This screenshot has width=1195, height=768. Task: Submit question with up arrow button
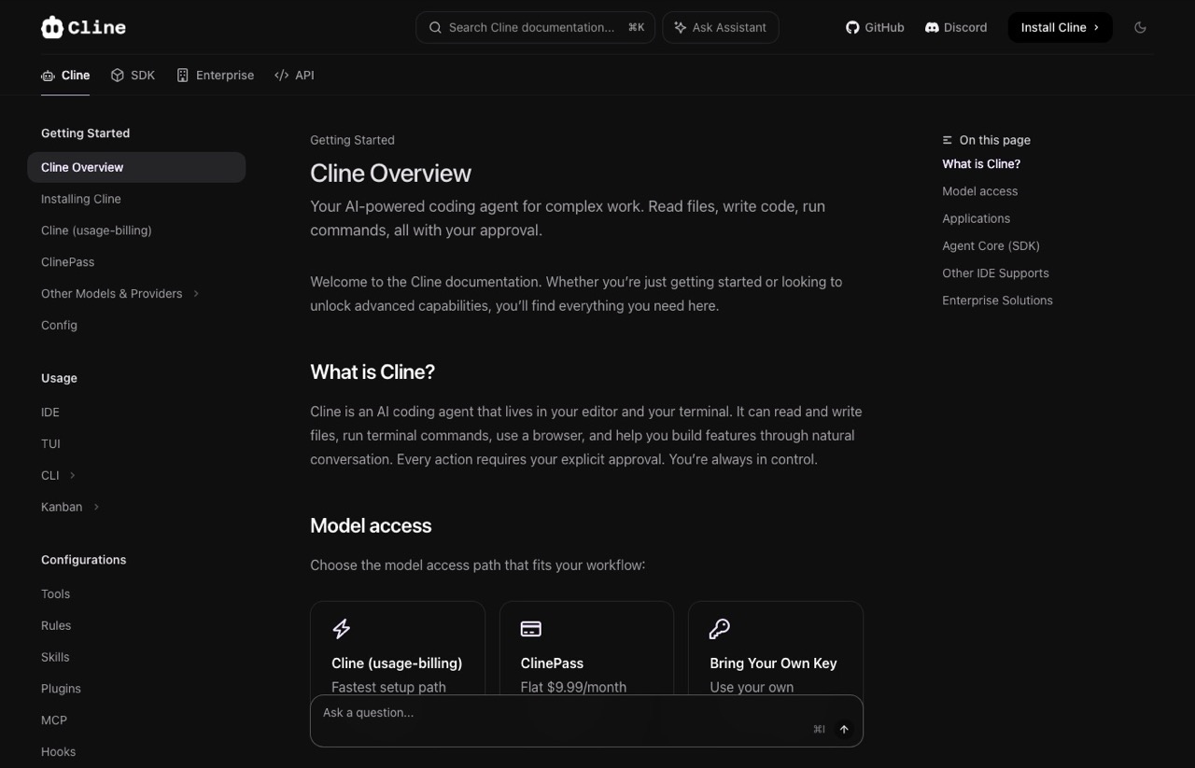pyautogui.click(x=844, y=730)
